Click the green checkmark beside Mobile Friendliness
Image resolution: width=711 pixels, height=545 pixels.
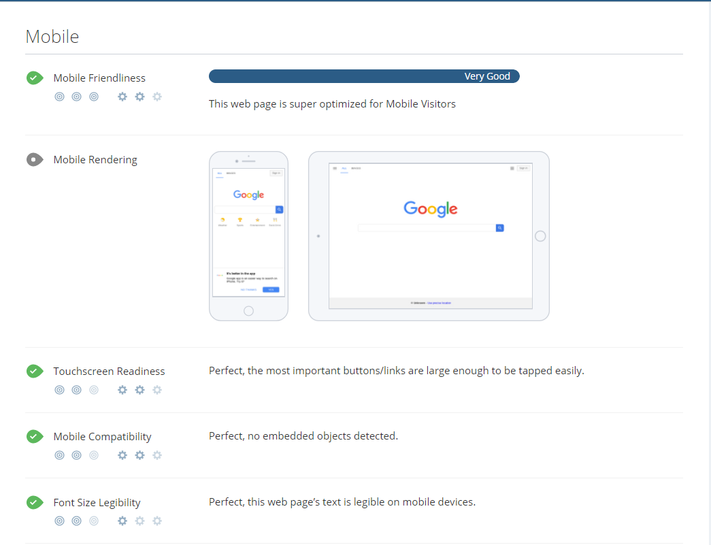[x=35, y=78]
